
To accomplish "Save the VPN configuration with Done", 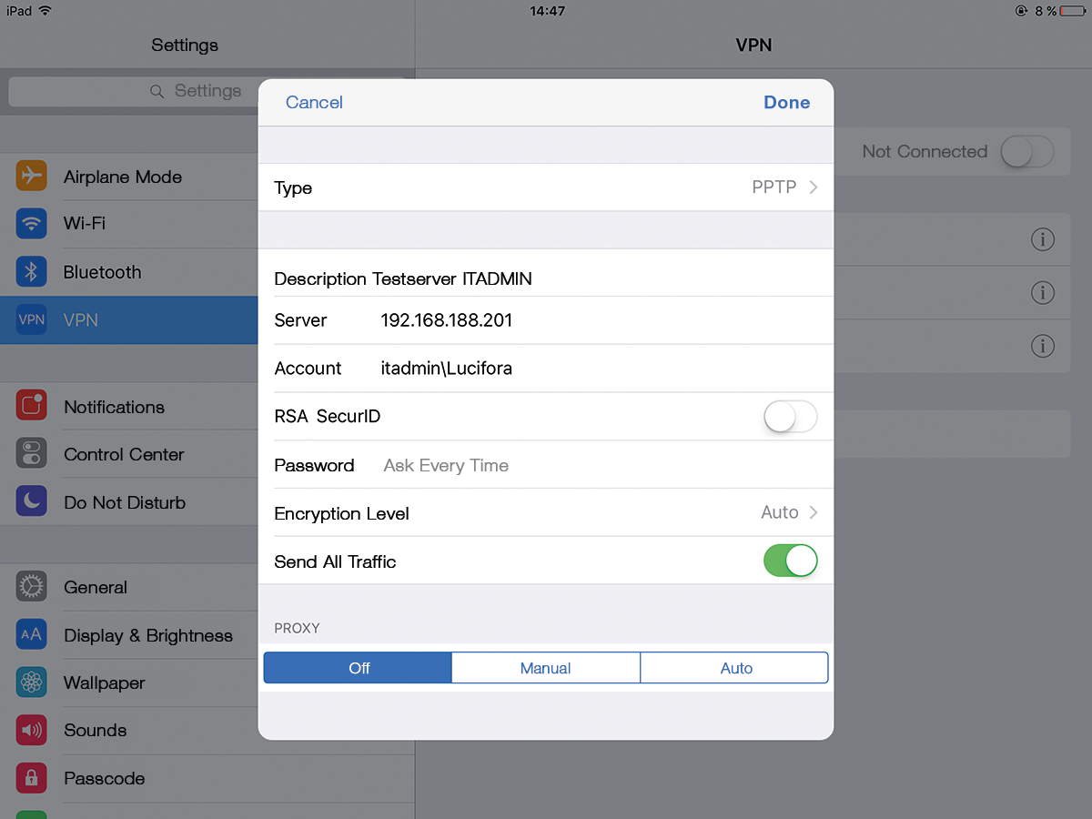I will click(786, 102).
